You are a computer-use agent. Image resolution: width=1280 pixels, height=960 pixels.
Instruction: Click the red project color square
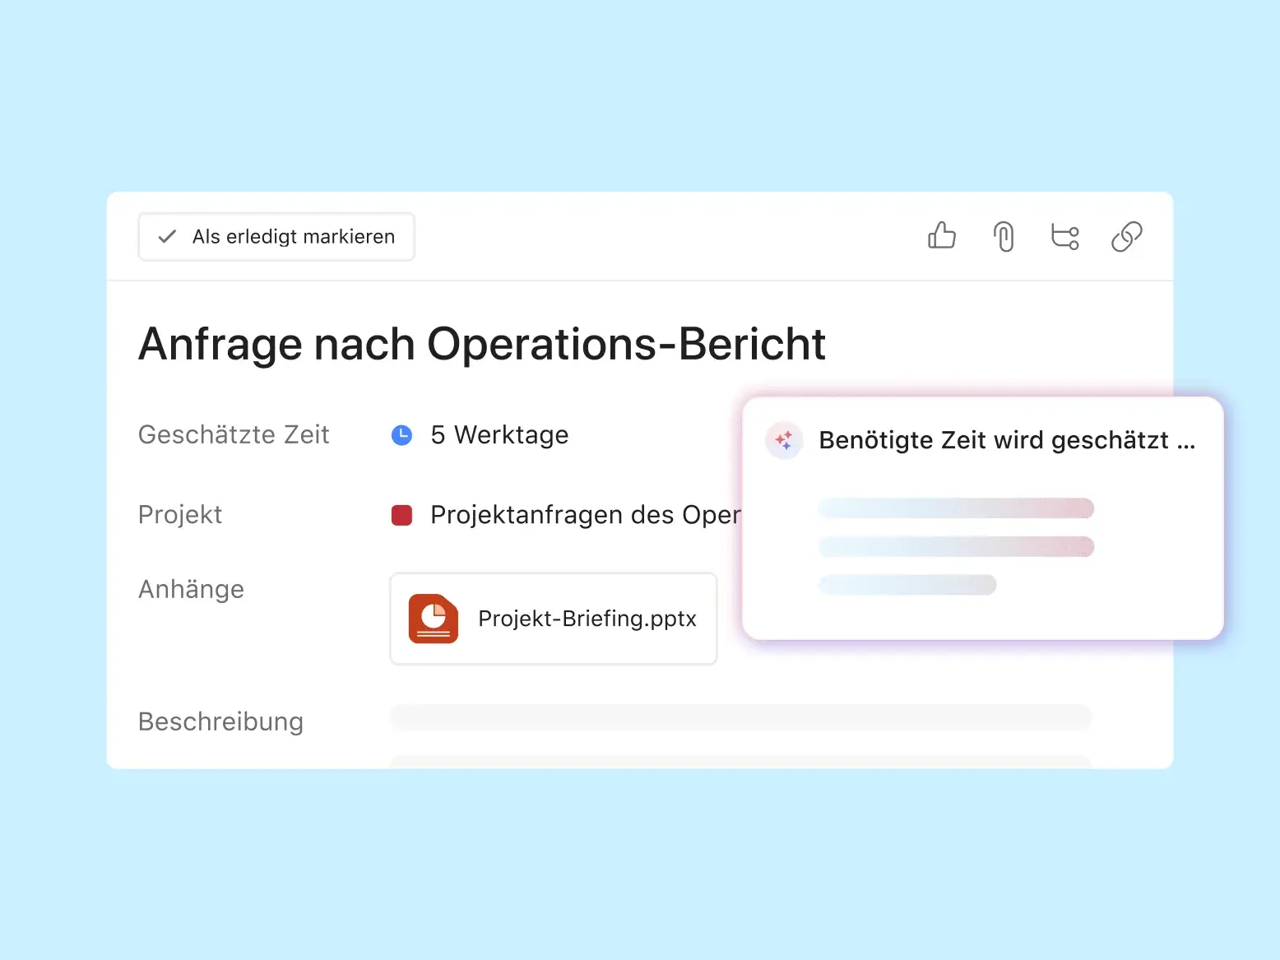point(401,515)
